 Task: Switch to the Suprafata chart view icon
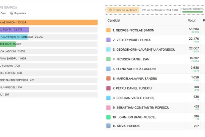(x=12, y=13)
